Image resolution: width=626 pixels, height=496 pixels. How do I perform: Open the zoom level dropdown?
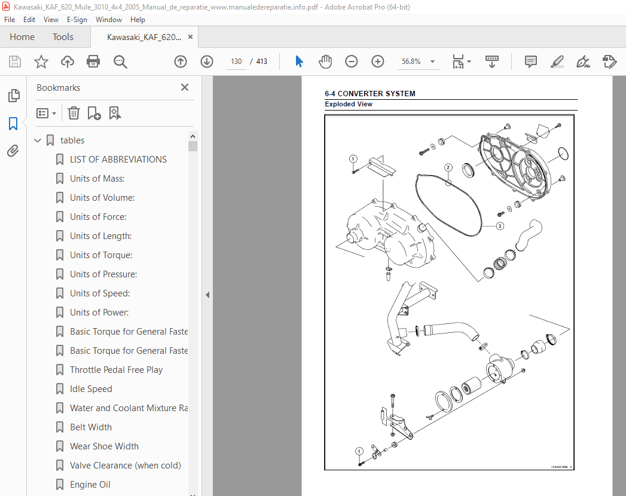pyautogui.click(x=432, y=62)
